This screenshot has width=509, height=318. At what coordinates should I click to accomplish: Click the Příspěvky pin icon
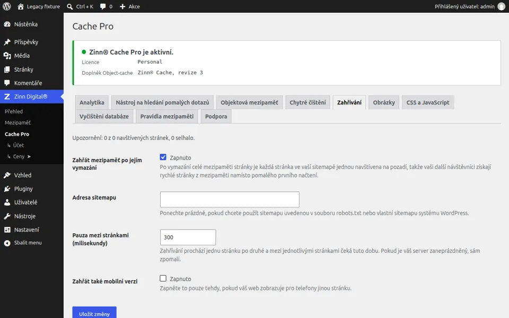pyautogui.click(x=7, y=42)
